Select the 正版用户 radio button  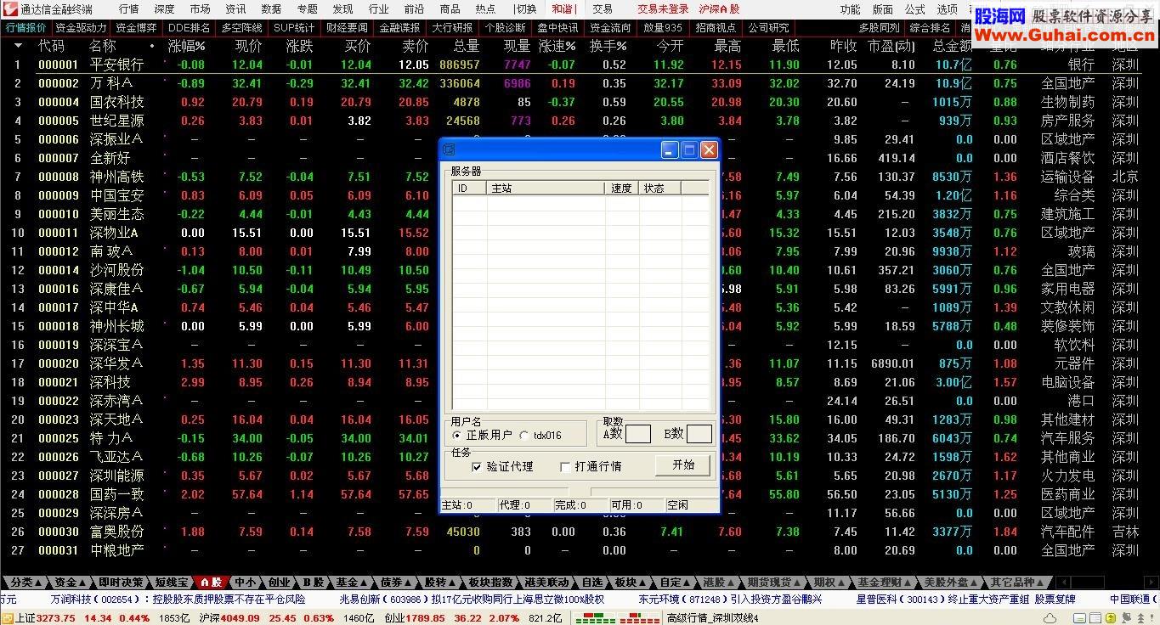click(x=457, y=436)
